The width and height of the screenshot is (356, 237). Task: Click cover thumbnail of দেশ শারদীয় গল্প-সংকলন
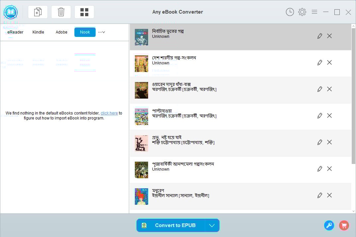click(141, 63)
